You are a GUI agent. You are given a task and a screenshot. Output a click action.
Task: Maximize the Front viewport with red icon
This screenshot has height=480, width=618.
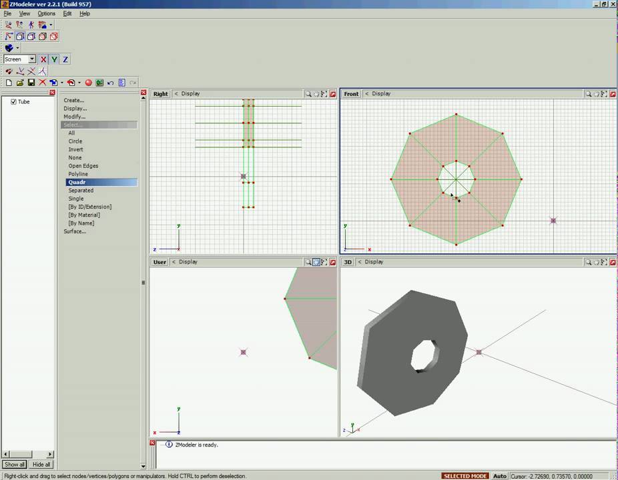point(613,94)
